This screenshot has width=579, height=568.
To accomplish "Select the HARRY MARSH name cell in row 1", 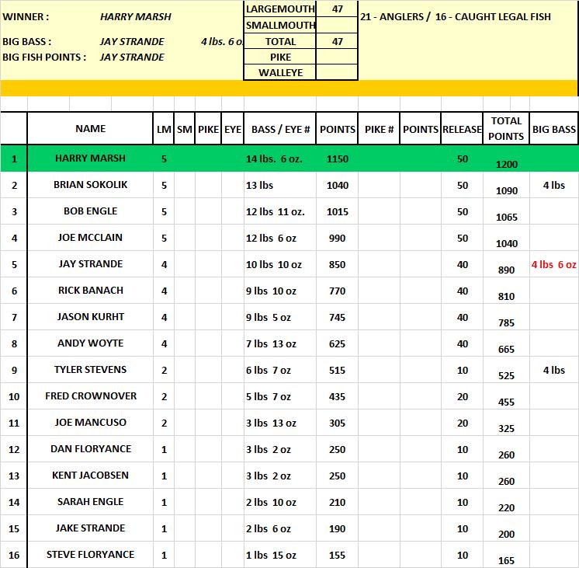I will coord(91,159).
